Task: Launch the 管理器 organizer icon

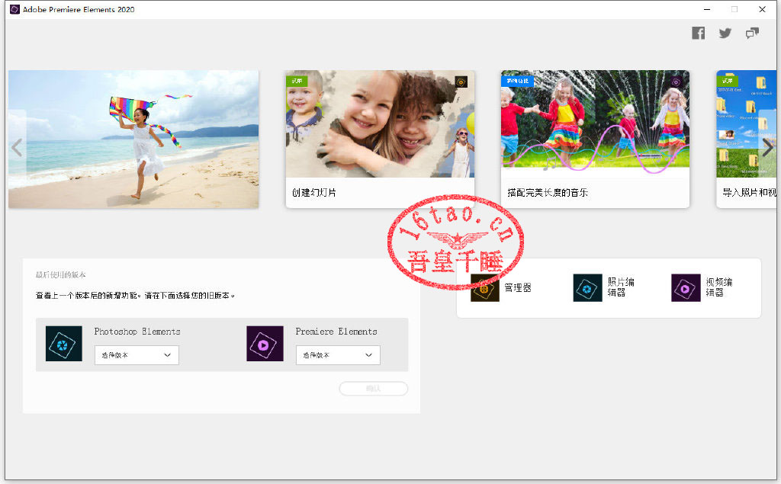Action: (485, 288)
